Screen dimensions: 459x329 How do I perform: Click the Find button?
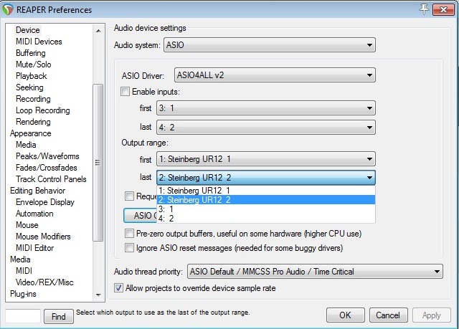point(59,316)
